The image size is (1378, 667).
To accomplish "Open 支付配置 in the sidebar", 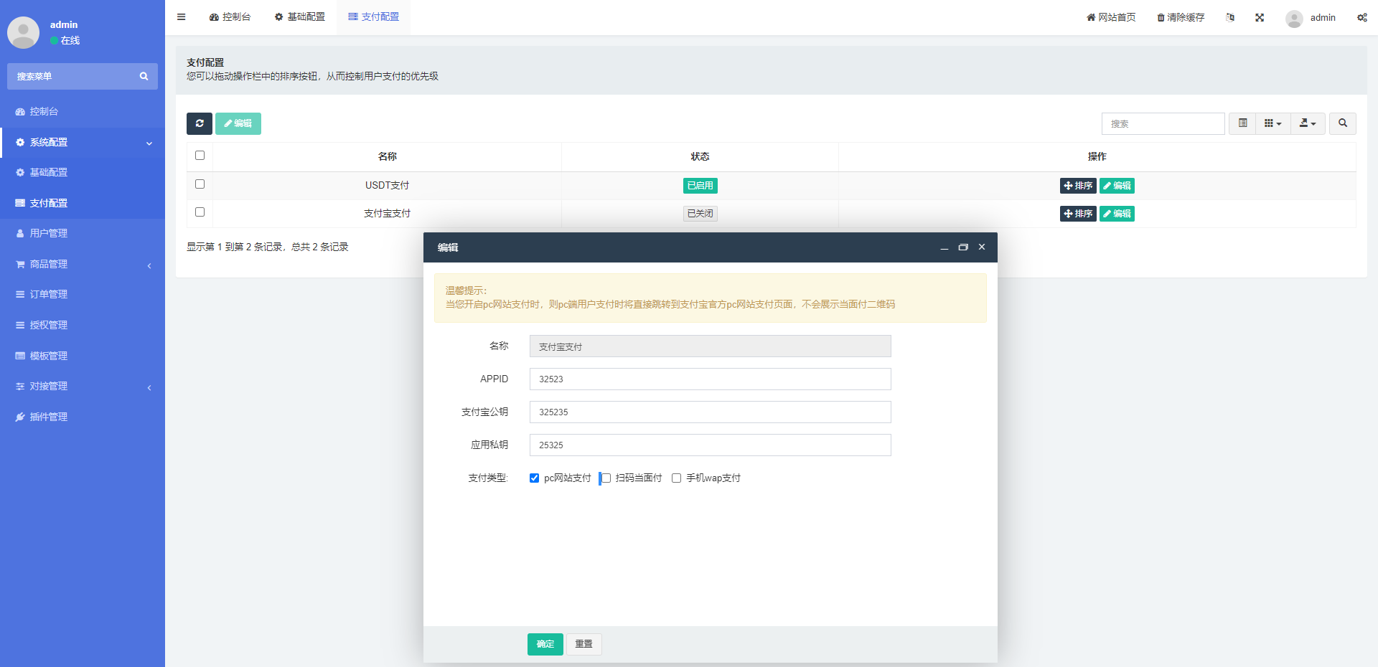I will tap(83, 203).
